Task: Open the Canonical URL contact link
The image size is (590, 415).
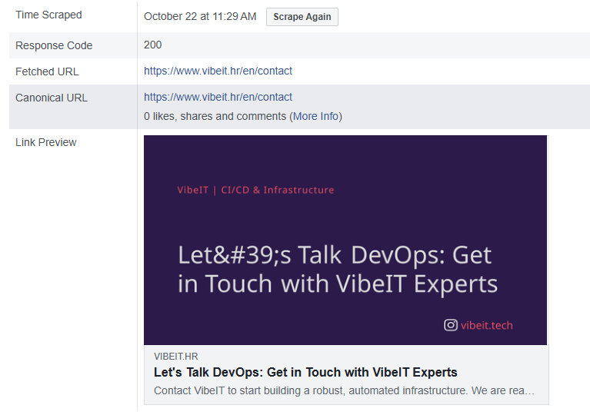Action: coord(218,98)
